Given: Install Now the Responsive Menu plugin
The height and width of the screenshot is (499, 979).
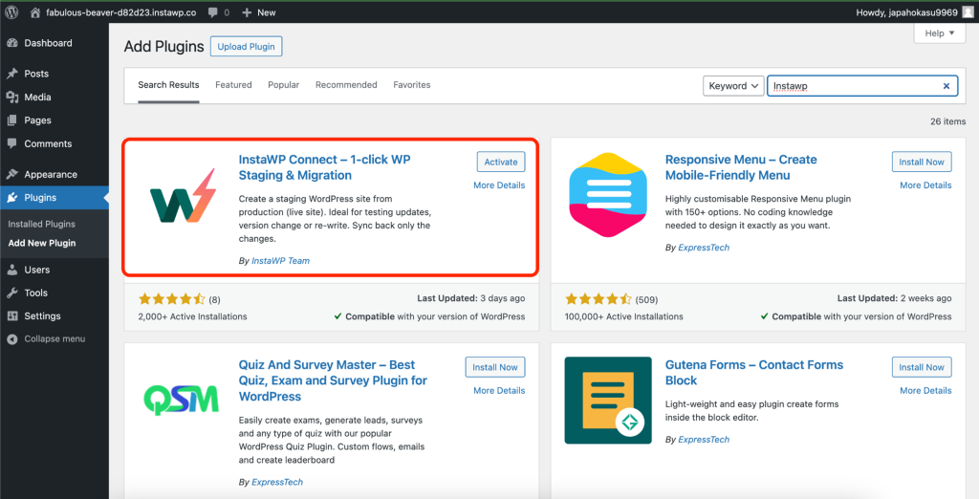Looking at the screenshot, I should 922,162.
